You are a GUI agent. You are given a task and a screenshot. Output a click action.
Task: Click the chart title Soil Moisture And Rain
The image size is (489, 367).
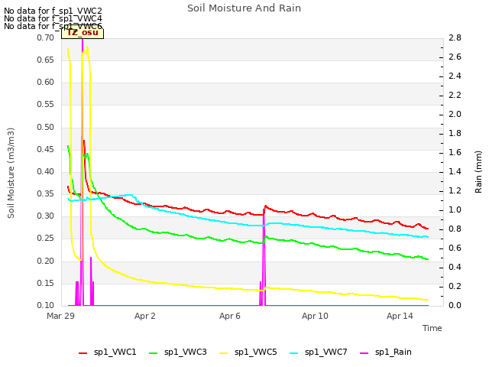click(244, 8)
